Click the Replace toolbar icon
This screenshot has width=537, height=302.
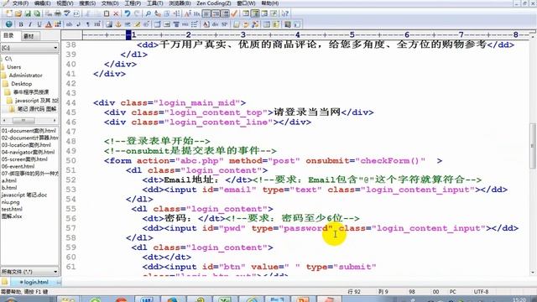coord(158,13)
